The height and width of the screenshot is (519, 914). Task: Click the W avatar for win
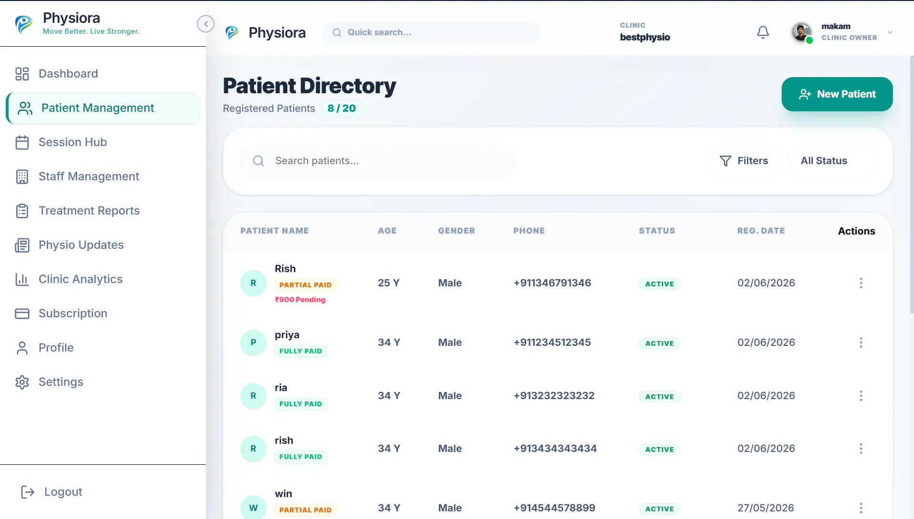[253, 508]
